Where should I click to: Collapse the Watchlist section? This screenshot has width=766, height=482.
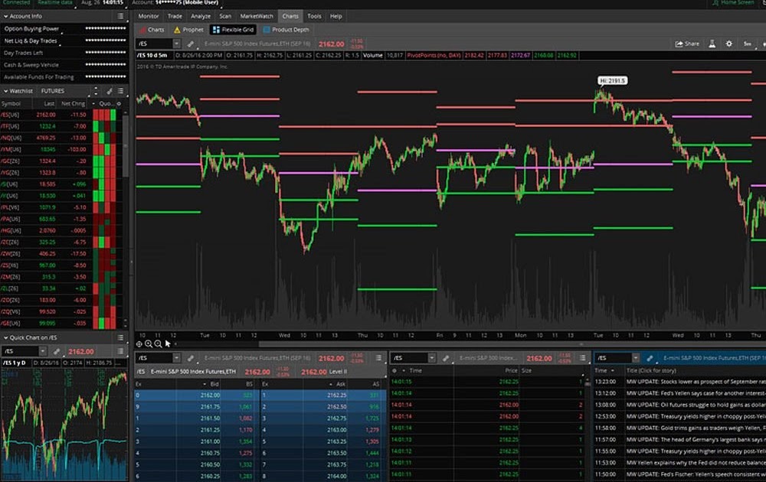5,91
